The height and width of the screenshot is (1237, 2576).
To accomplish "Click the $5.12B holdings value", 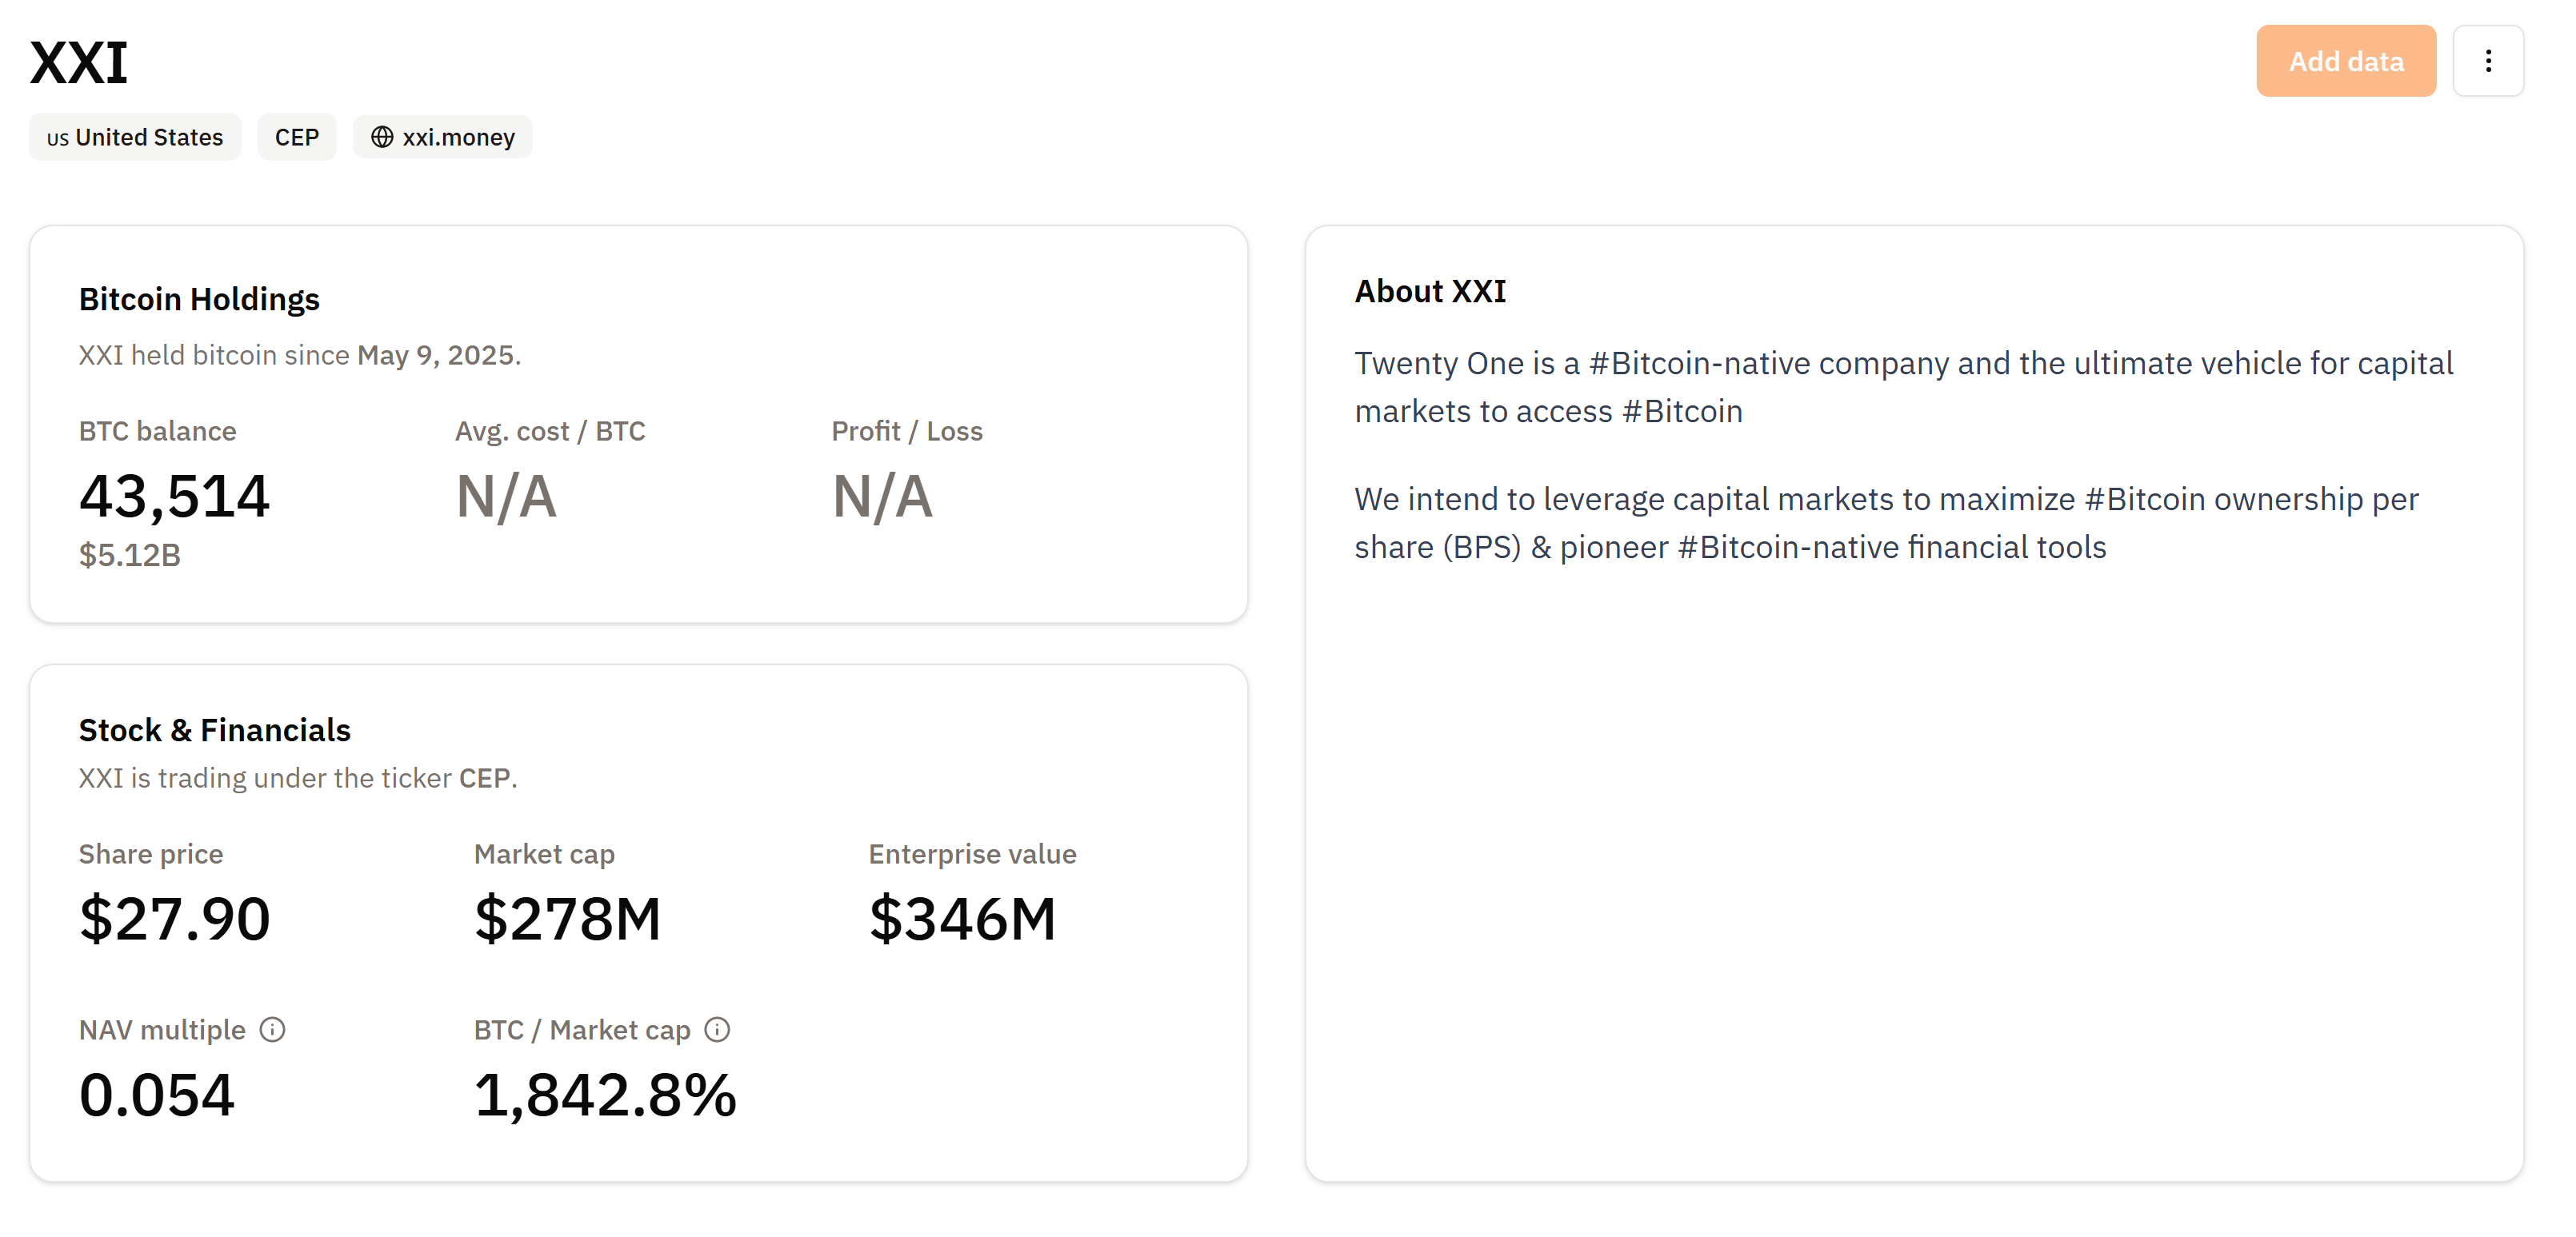I will pos(130,556).
